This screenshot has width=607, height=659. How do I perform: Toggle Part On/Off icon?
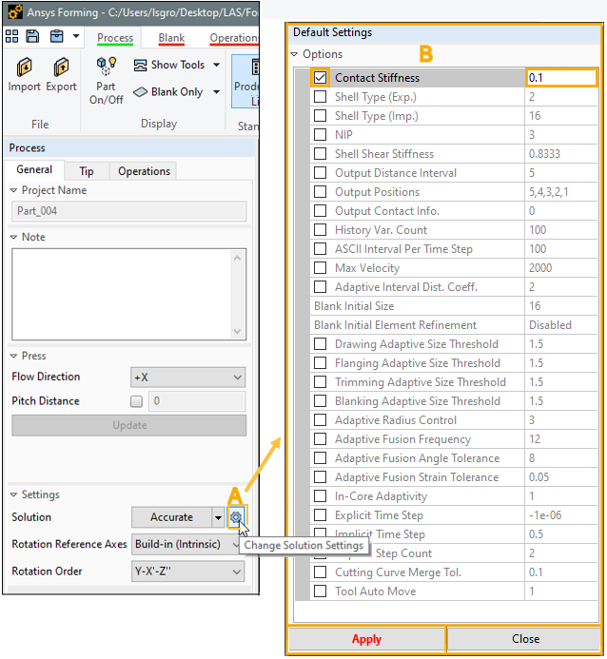(x=106, y=66)
